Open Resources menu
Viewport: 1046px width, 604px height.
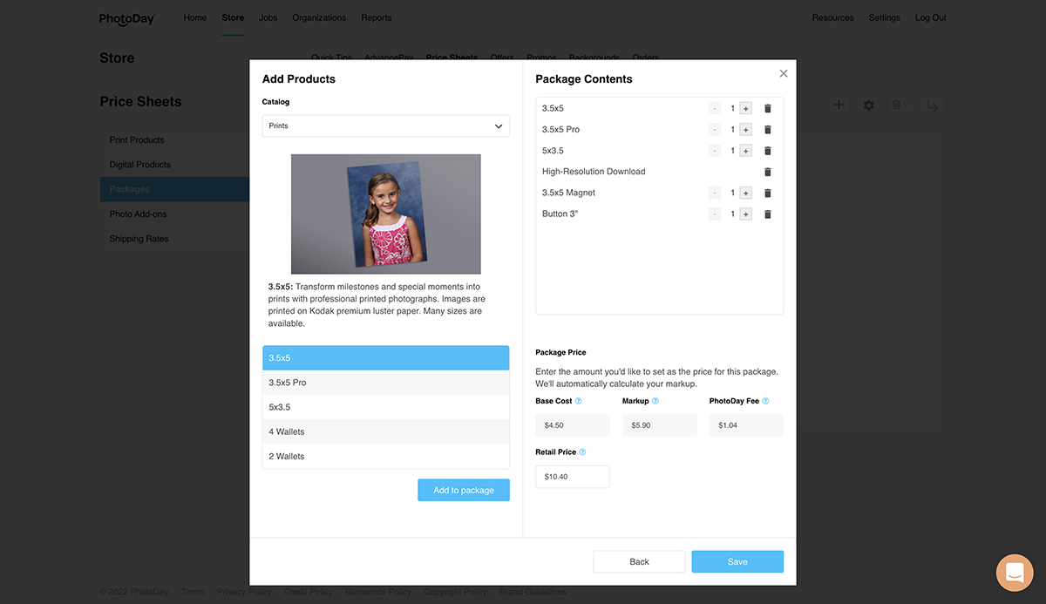(833, 17)
